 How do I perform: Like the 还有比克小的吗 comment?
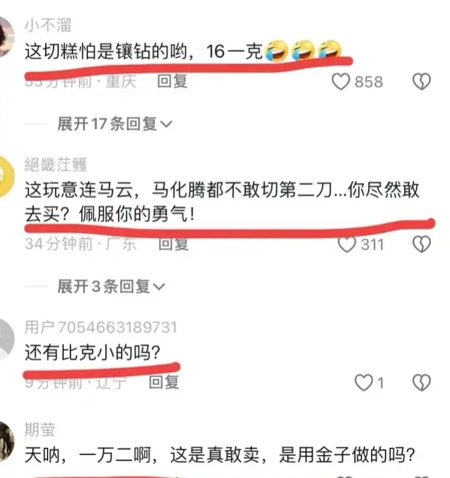point(363,382)
